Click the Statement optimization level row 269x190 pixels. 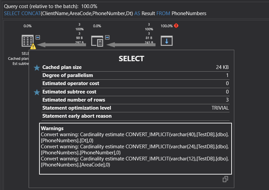point(135,108)
